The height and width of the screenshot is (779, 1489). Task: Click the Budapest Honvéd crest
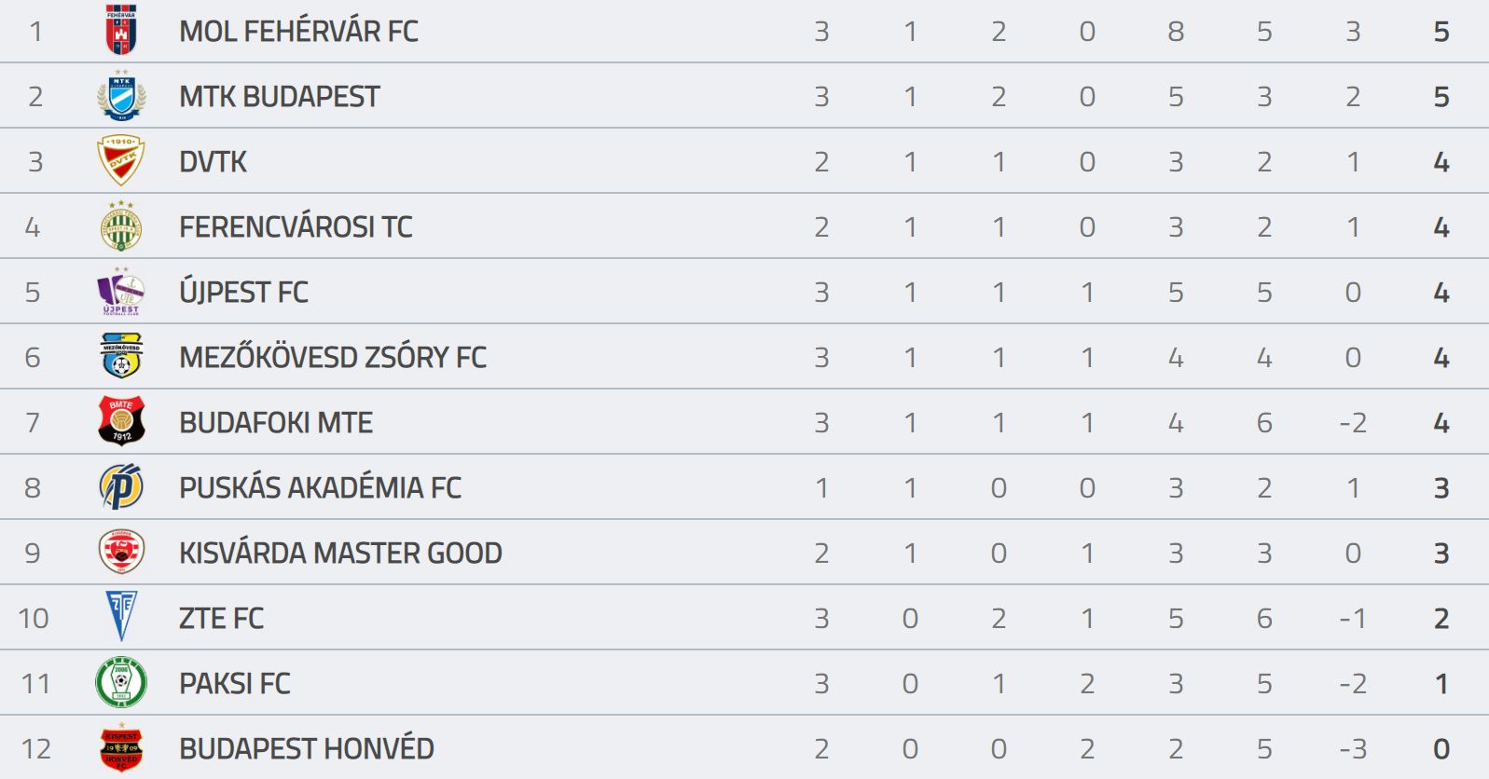tap(121, 747)
